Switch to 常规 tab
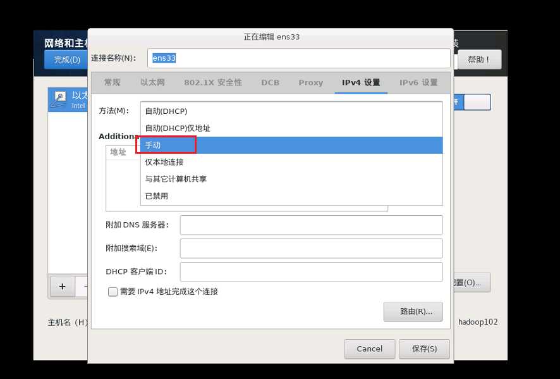Screen dimensions: 560x379 tap(112, 83)
